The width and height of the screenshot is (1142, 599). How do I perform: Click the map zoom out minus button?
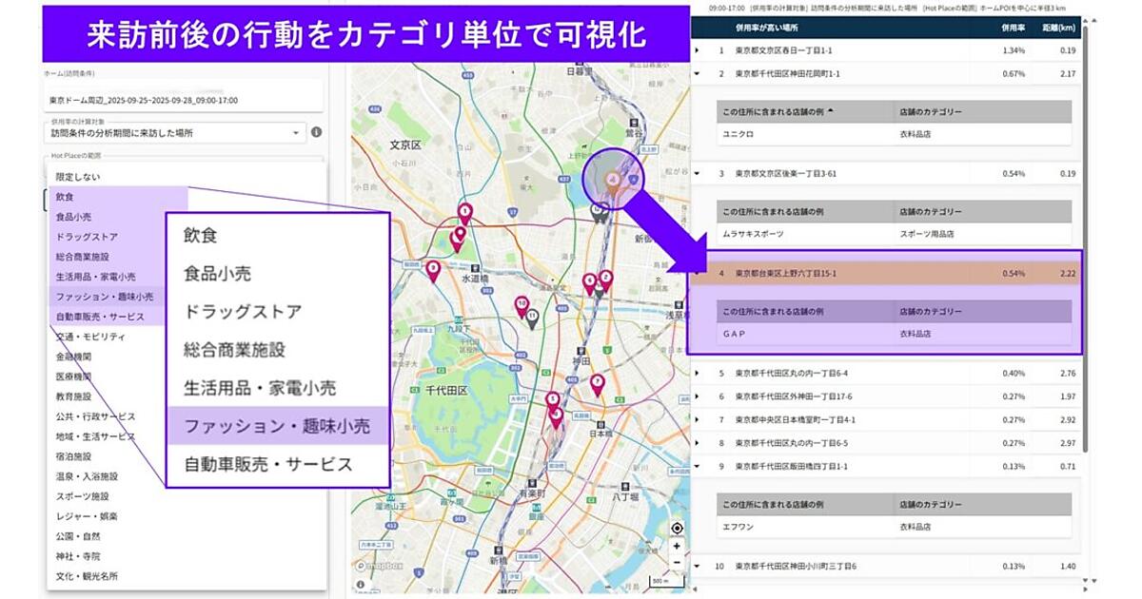[677, 563]
